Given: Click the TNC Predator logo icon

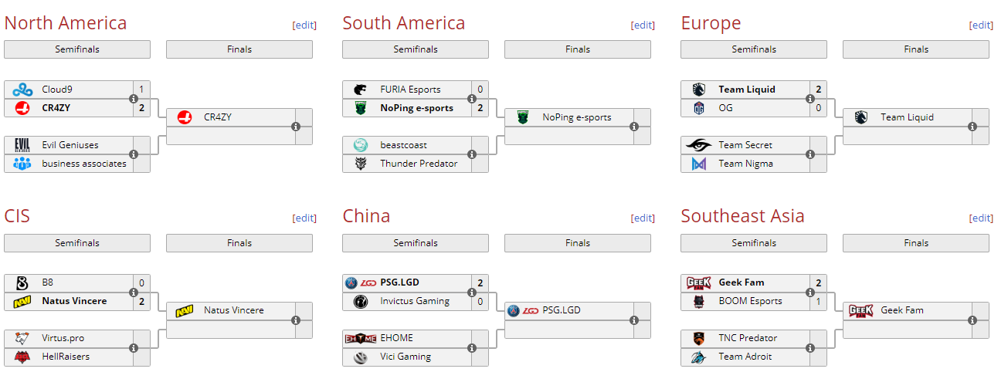Looking at the screenshot, I should [699, 338].
